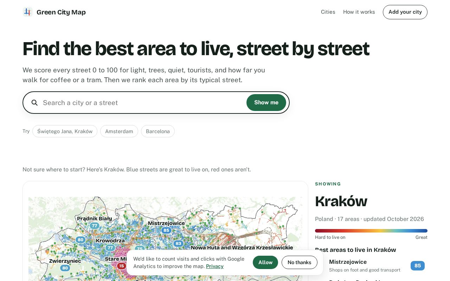Click the score color gradient legend bar
450x281 pixels.
pyautogui.click(x=371, y=231)
